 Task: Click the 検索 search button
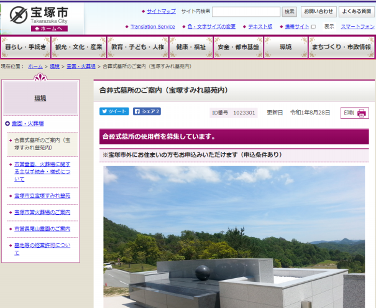pos(289,12)
